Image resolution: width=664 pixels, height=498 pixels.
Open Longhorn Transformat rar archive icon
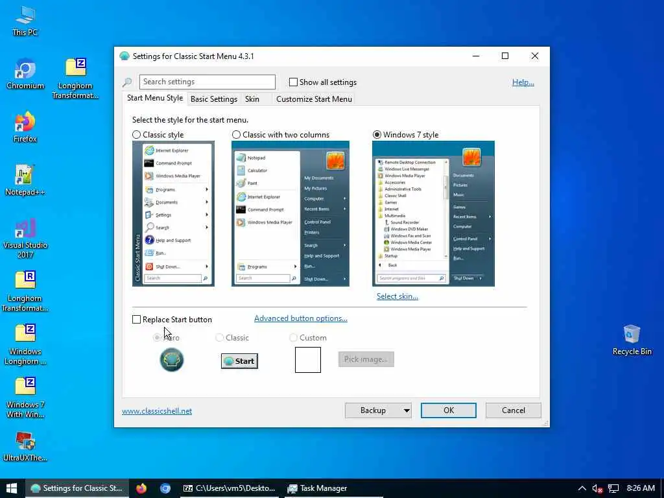25,291
